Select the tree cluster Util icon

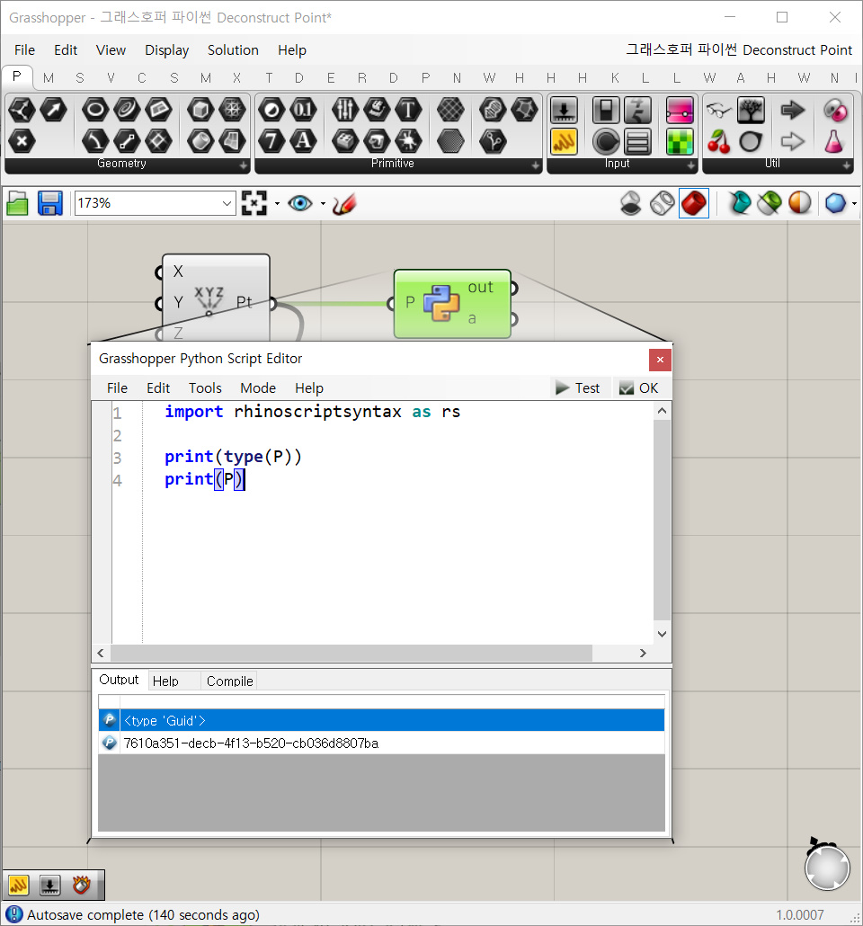[x=751, y=110]
